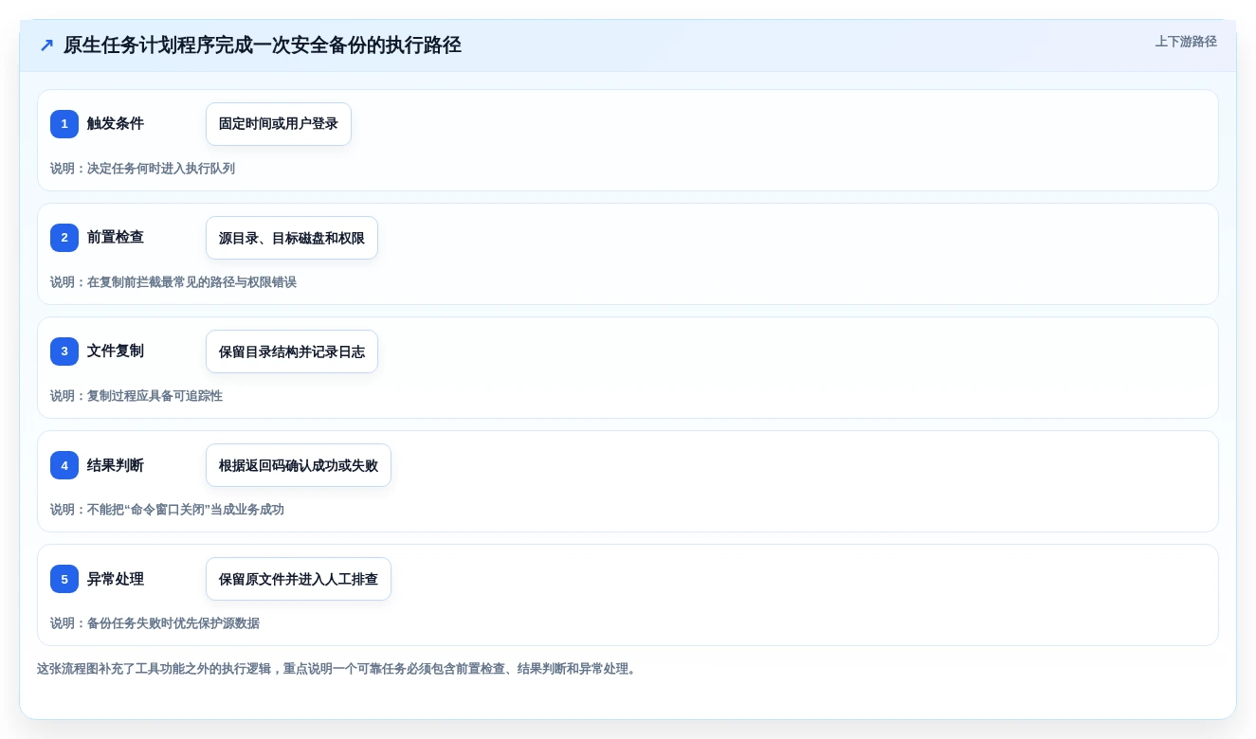Click step number badge 4

(x=64, y=465)
